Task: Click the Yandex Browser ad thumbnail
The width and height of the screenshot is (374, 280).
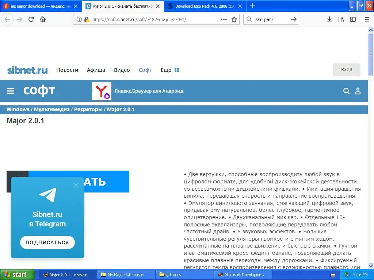Action: point(102,91)
